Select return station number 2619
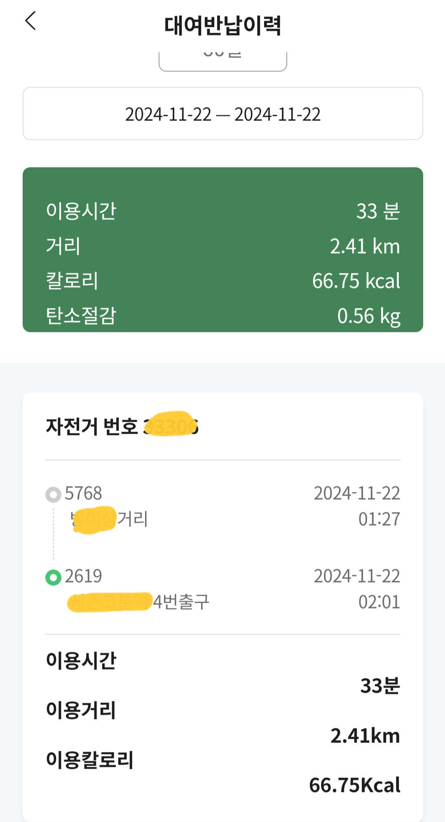Screen dimensions: 445x822 click(x=83, y=576)
